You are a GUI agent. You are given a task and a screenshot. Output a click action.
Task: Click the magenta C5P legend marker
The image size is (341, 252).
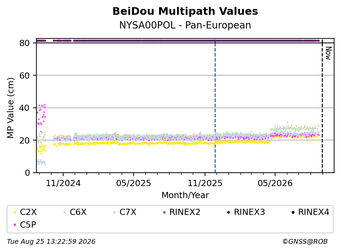15,225
